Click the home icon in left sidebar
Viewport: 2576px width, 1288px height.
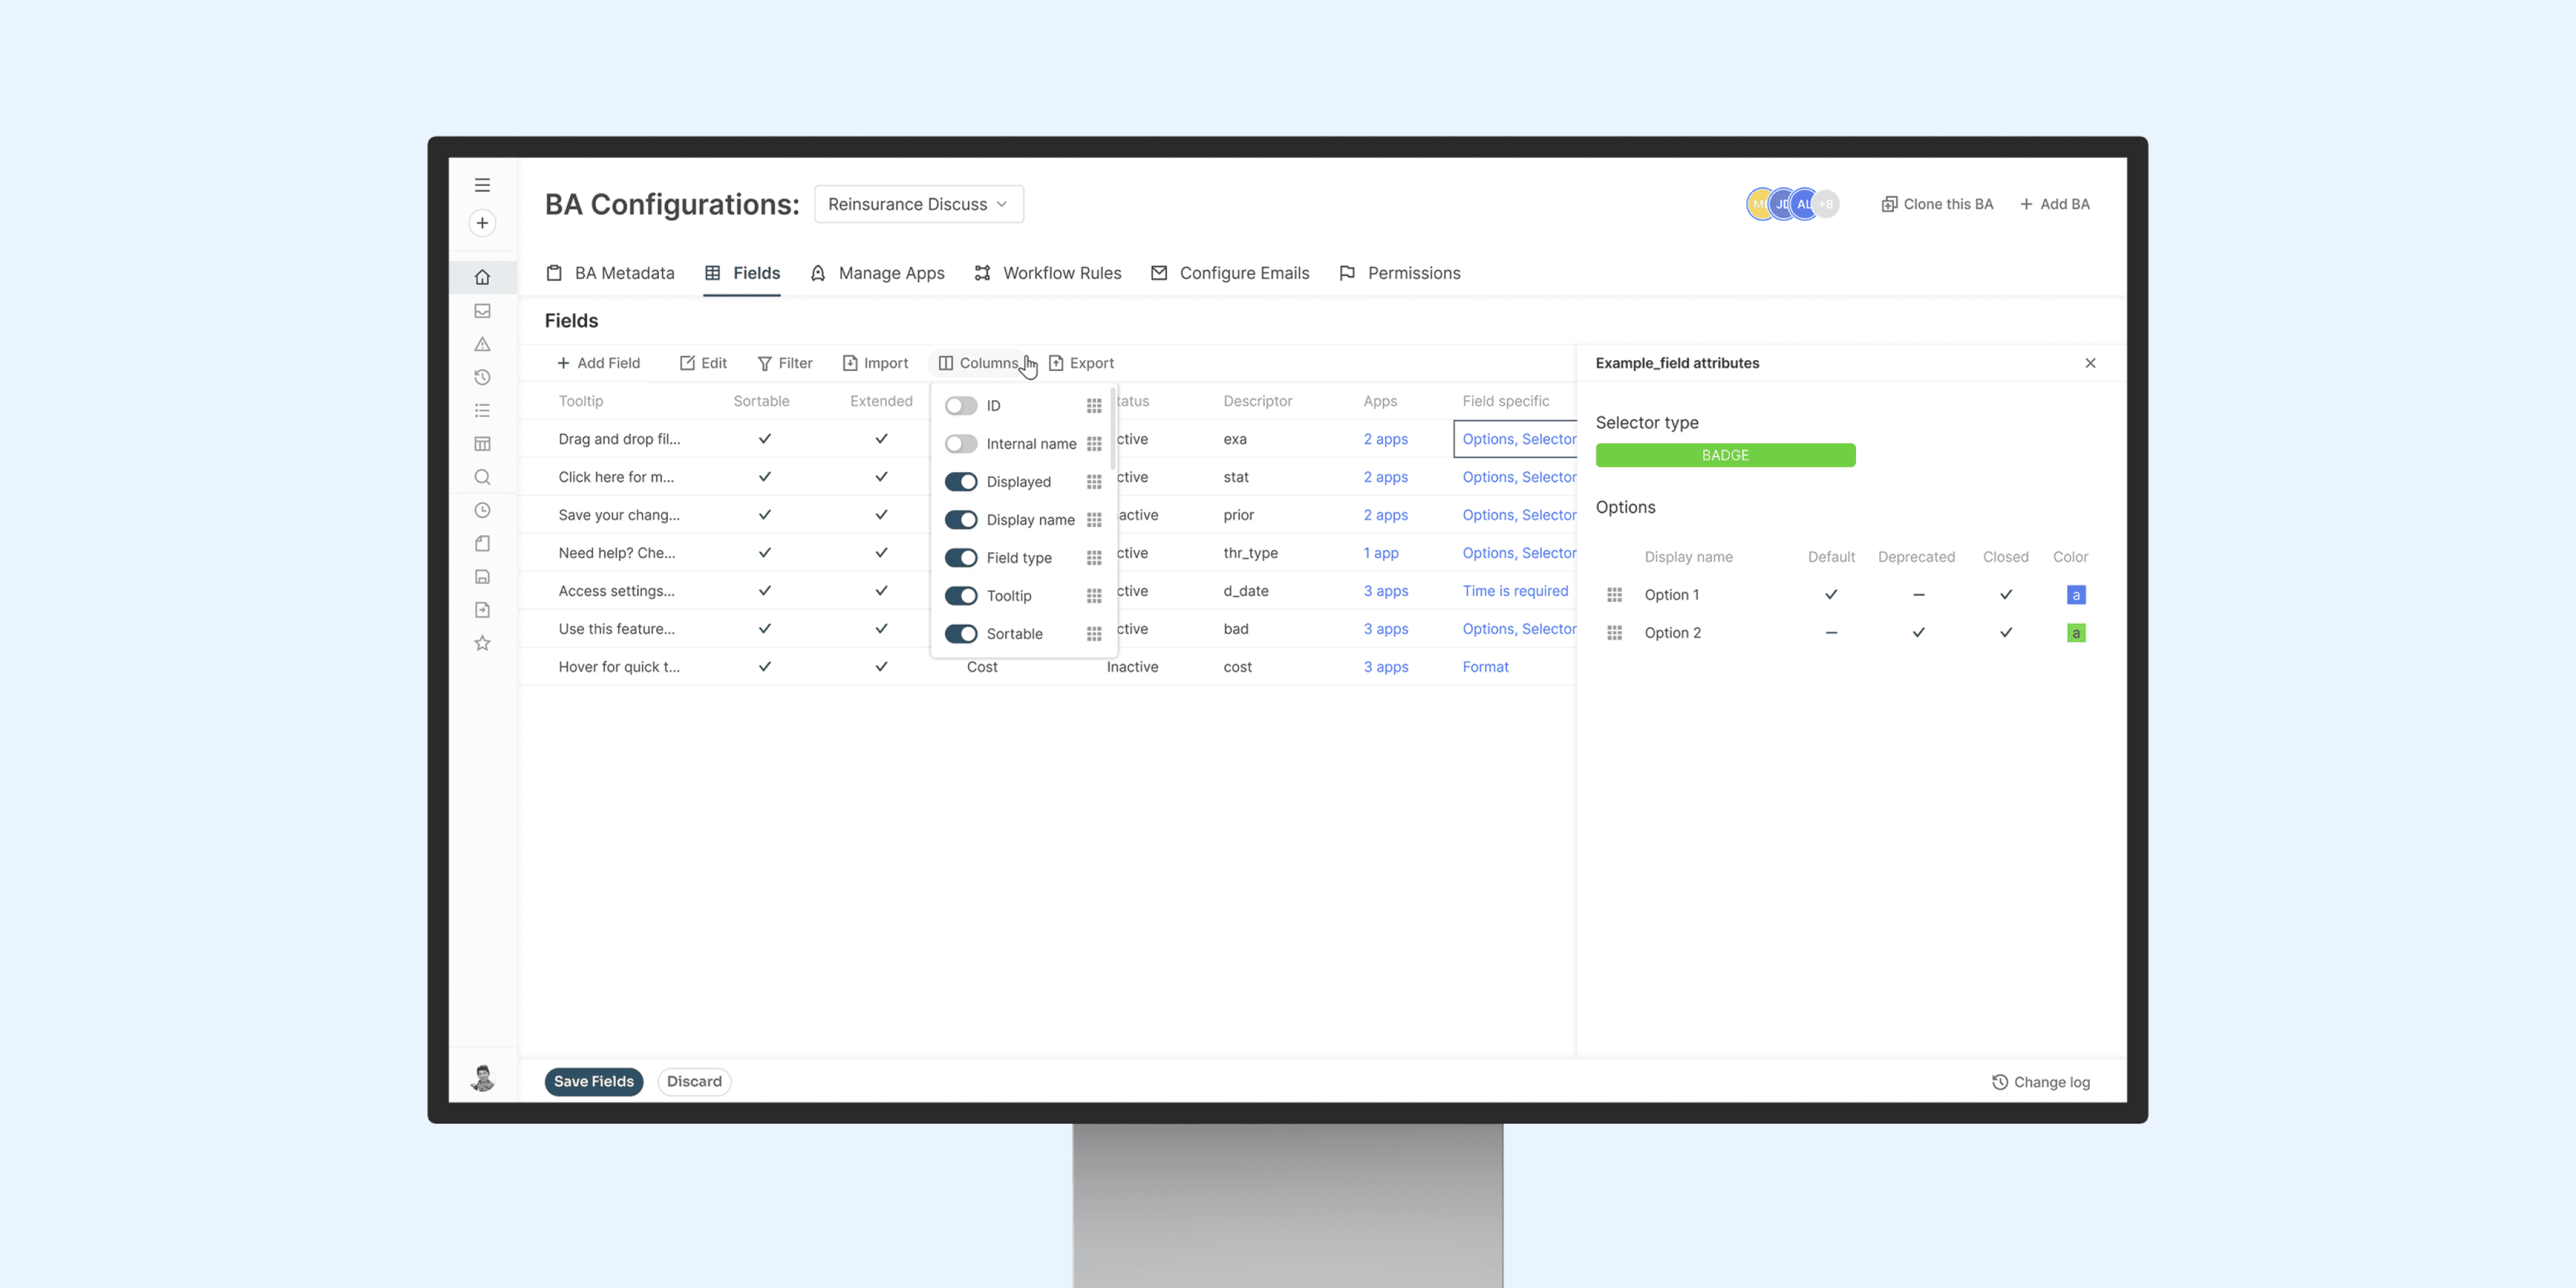(x=482, y=277)
